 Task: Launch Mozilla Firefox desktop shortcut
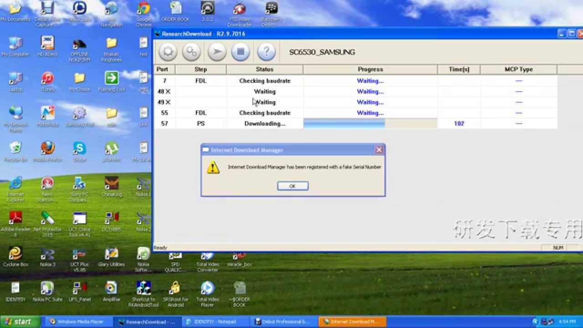click(47, 152)
